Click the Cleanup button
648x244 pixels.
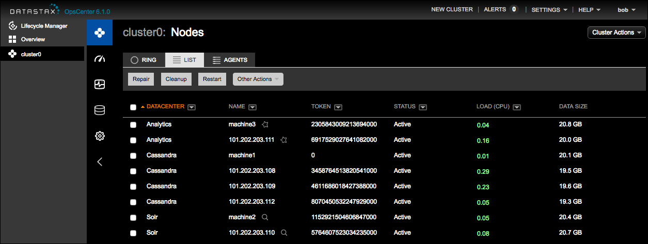click(176, 79)
